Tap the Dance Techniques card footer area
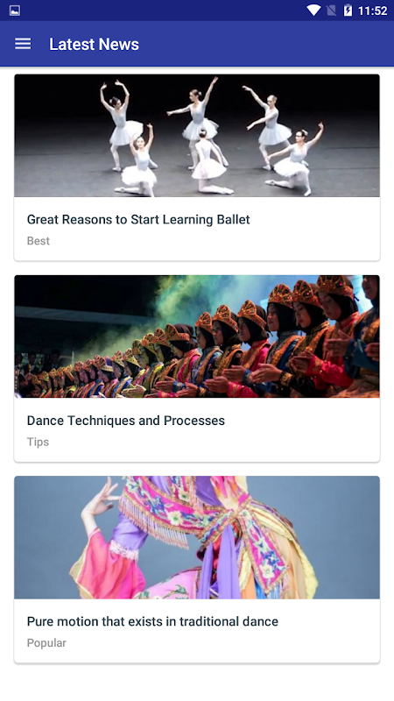Screen dimensions: 394x701 [x=197, y=429]
